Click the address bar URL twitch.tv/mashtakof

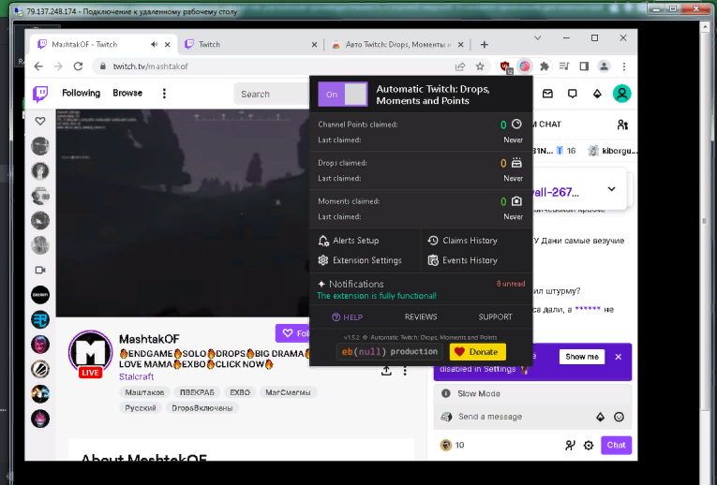coord(151,66)
